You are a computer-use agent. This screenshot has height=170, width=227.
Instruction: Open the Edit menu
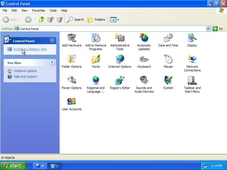click(14, 10)
